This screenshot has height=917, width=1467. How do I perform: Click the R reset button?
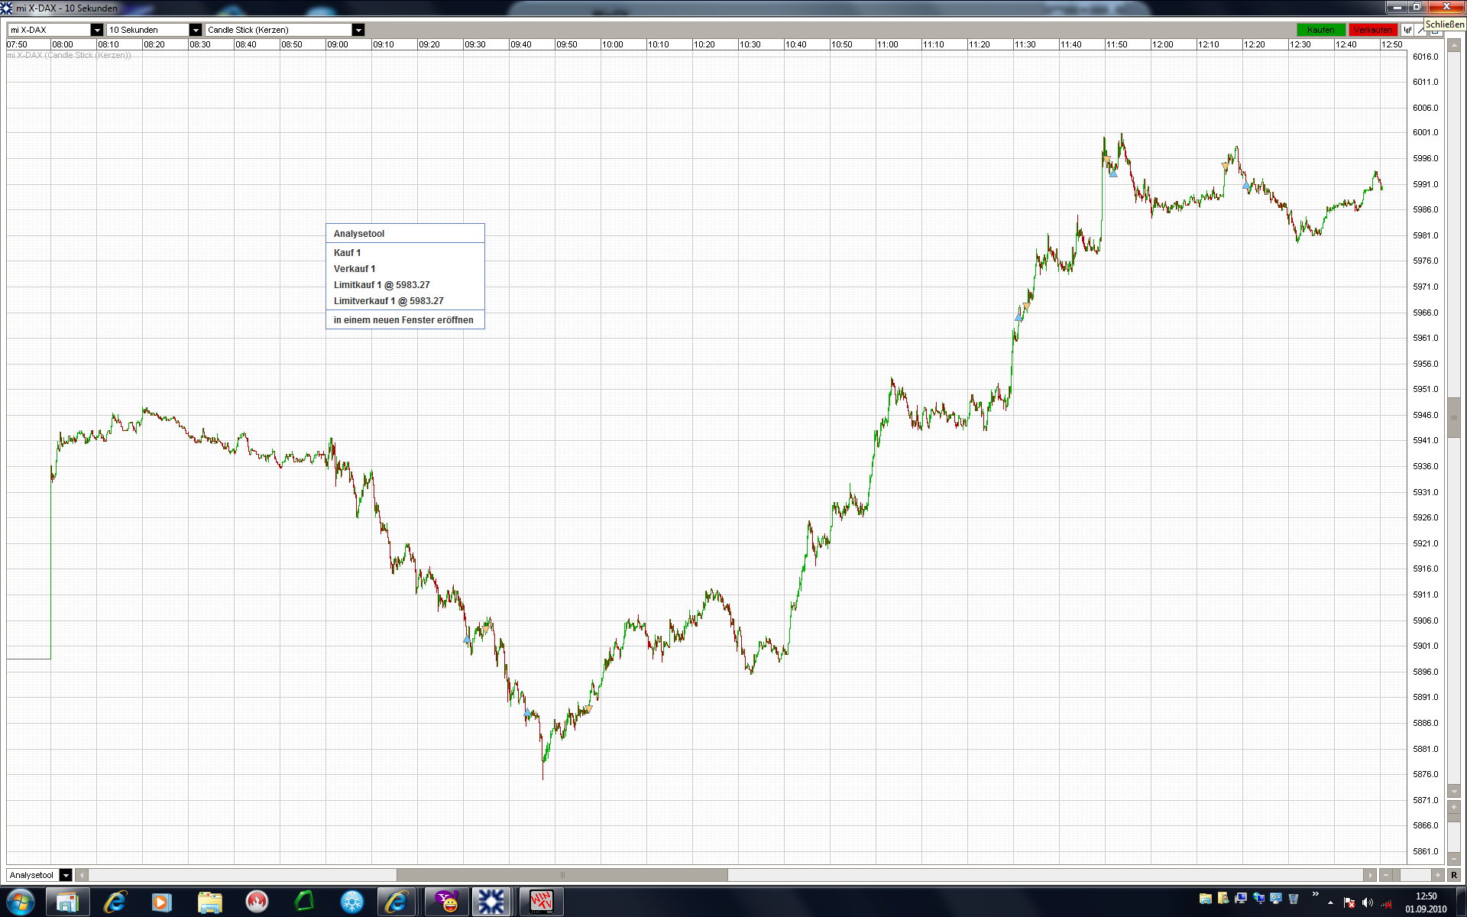click(x=1454, y=875)
